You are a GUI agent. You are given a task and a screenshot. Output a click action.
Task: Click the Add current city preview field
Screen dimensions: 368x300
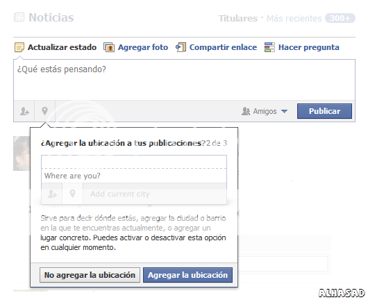155,194
